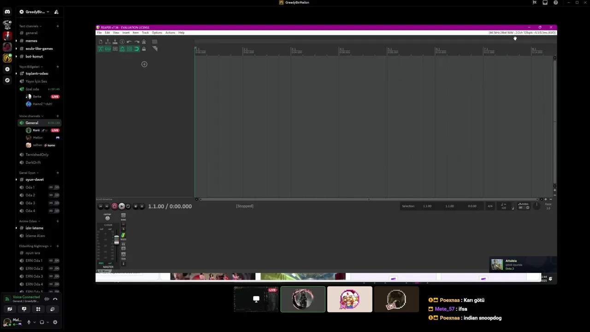Click the red Record button in transport
590x332 pixels.
point(114,207)
